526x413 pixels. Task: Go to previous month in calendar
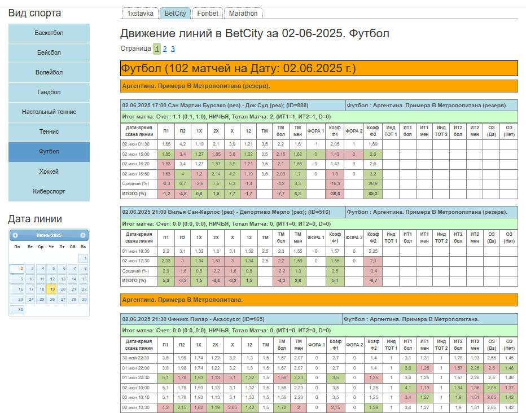coord(15,235)
